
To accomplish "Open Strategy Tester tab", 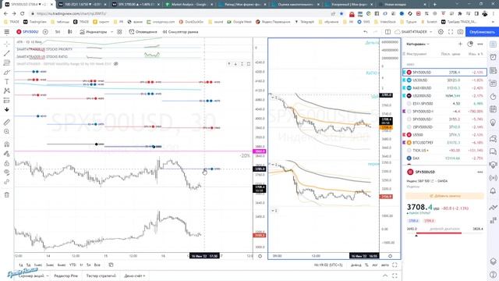I will pos(101,276).
